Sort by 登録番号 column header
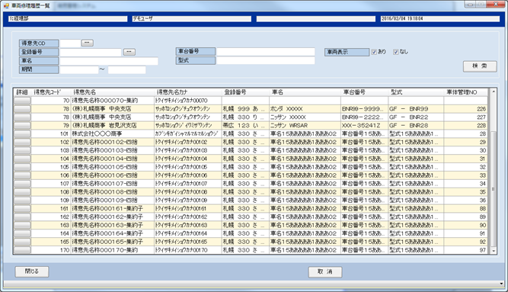 pos(245,92)
